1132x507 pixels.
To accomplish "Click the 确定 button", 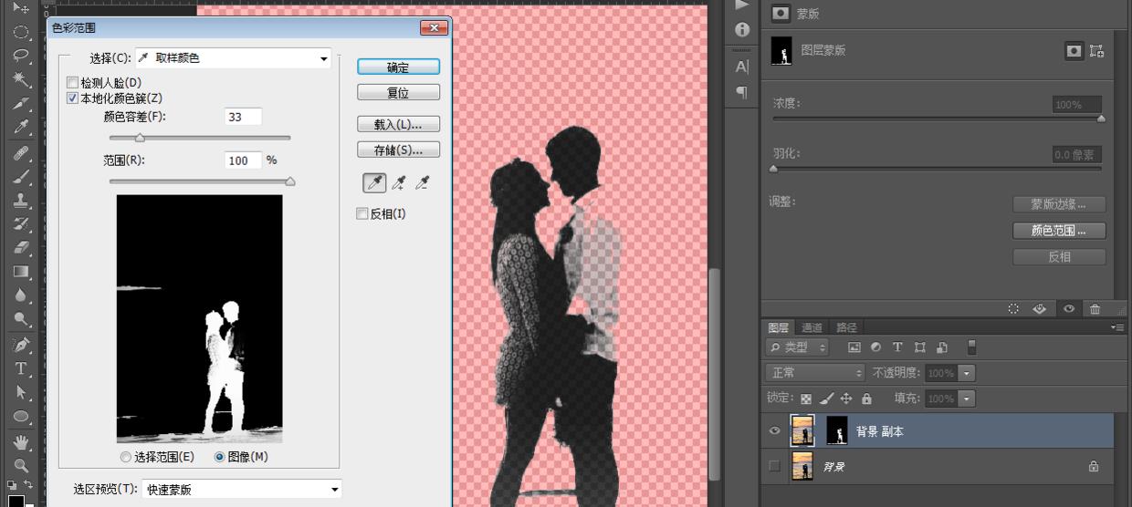I will coord(398,67).
